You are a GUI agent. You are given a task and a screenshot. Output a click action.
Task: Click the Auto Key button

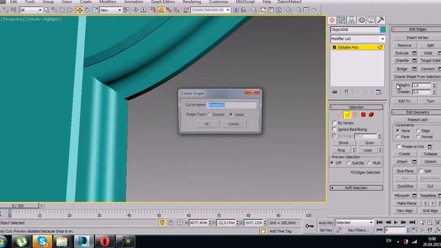326,223
